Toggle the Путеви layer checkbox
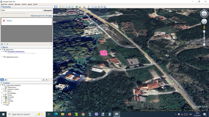Viewport: 209px width, 117px height. [x=4, y=95]
